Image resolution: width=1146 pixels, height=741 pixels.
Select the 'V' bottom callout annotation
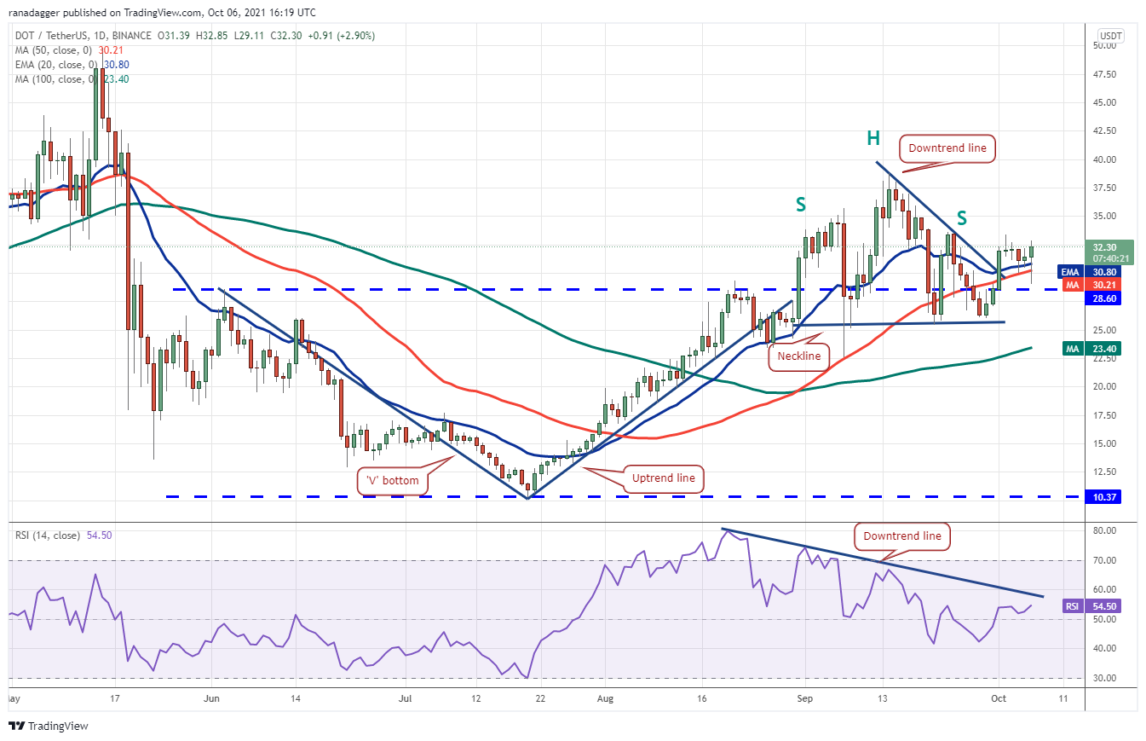coord(393,480)
